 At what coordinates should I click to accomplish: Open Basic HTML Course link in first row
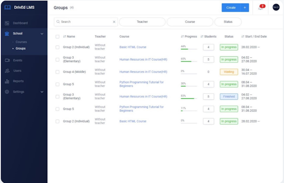tap(133, 47)
